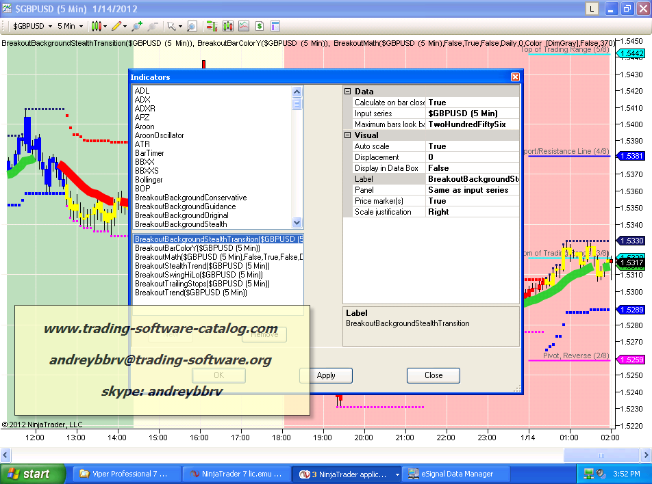
Task: Open the $GBPUSD instrument dropdown
Action: pyautogui.click(x=32, y=26)
